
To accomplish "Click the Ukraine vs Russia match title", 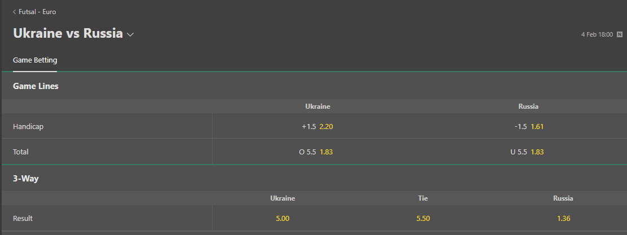I will 68,33.
